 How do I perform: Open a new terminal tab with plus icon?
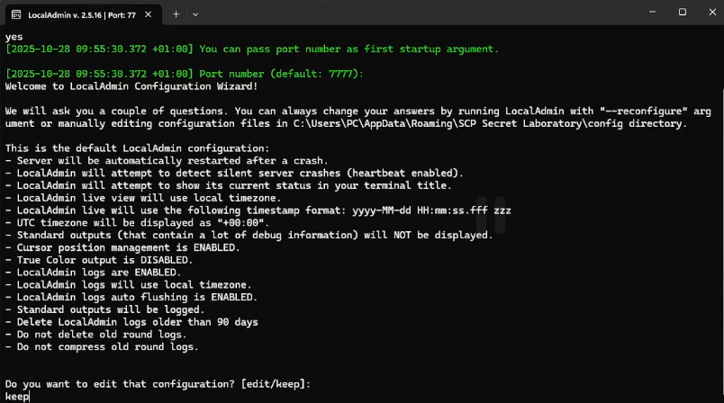[x=176, y=14]
